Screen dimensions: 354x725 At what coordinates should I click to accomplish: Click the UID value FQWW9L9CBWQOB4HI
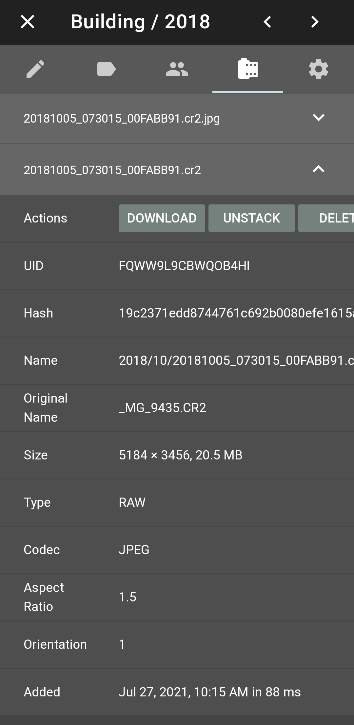coord(184,266)
